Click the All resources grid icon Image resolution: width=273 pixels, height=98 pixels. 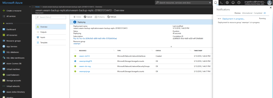coord(4,35)
